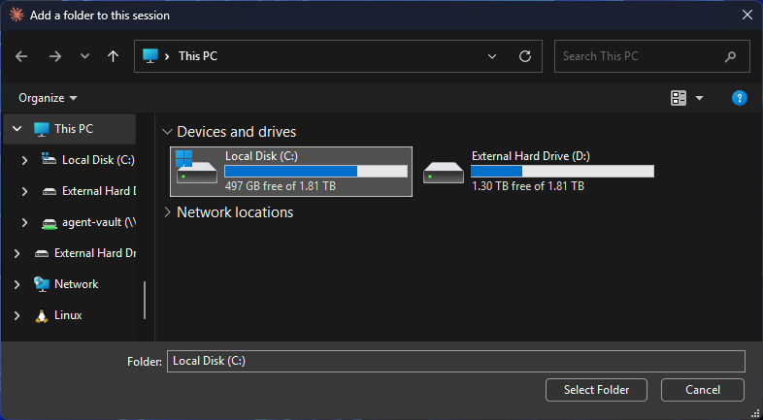763x420 pixels.
Task: Expand the Network locations group
Action: pyautogui.click(x=167, y=212)
